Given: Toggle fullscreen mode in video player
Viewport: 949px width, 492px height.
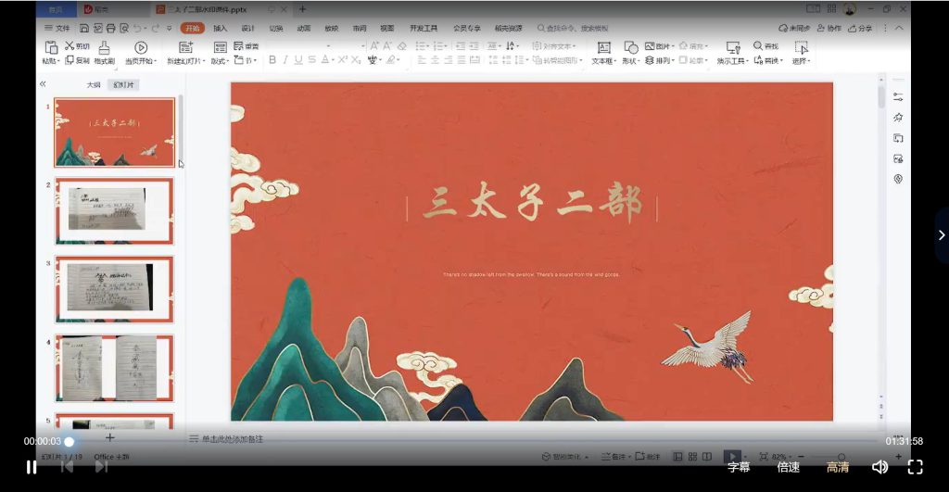Looking at the screenshot, I should 915,467.
